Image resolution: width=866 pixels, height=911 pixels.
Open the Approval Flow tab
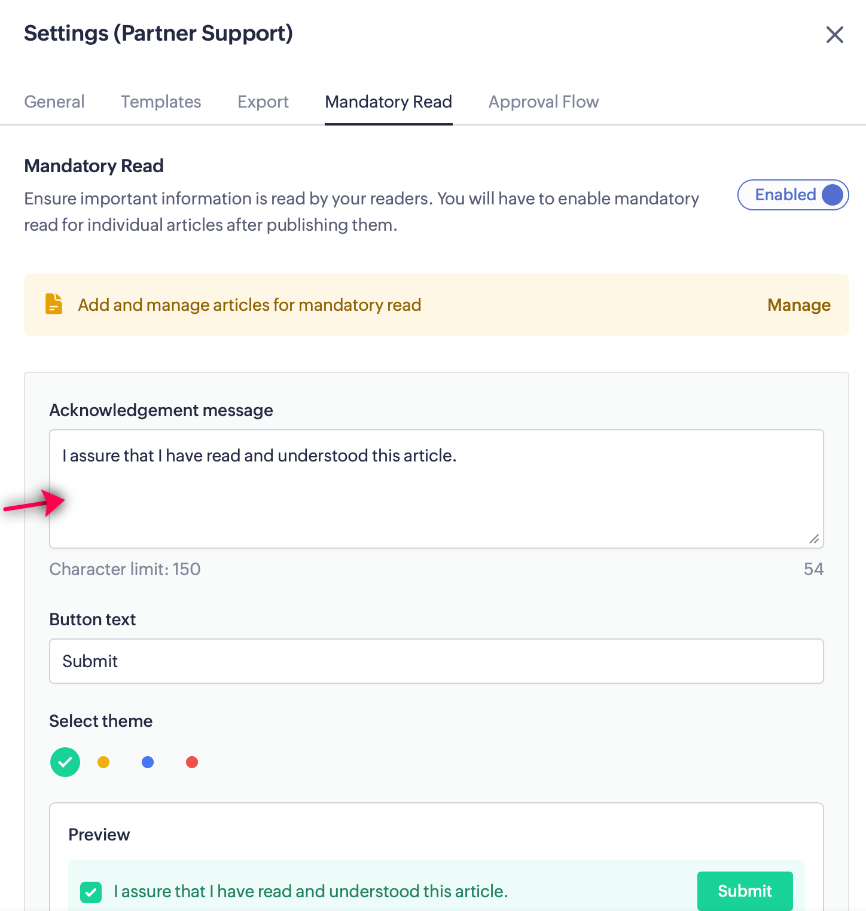click(544, 102)
